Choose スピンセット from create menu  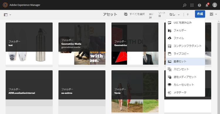(185, 69)
